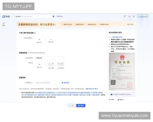
Task: Click banner item 多种成长路径
Action: click(92, 24)
